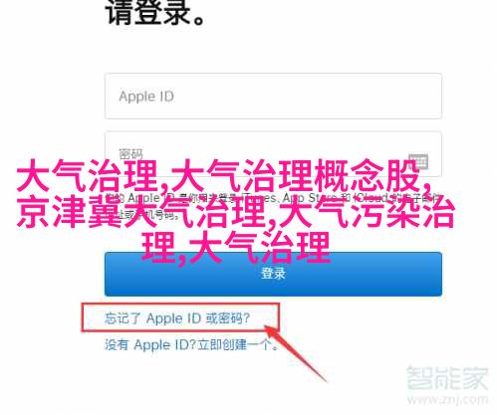Click the 密码 placeholder label

130,153
